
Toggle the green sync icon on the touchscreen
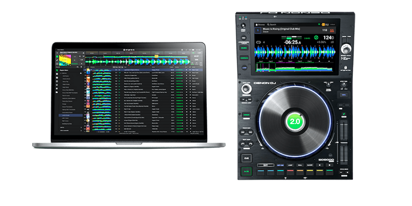(x=317, y=38)
